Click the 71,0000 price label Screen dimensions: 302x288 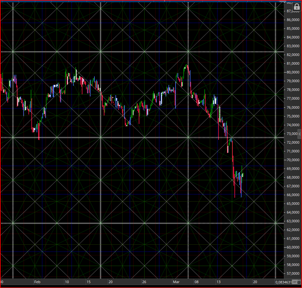pyautogui.click(x=293, y=151)
